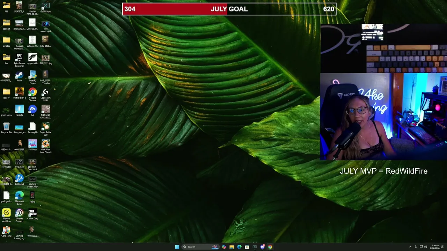Launch Battle.net desktop shortcut

(x=19, y=180)
